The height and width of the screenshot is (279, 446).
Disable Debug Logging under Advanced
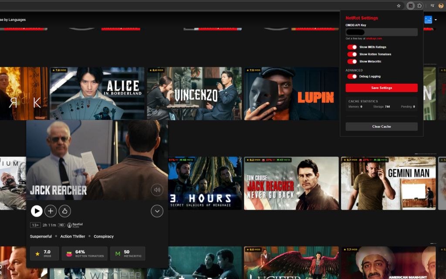pos(352,76)
